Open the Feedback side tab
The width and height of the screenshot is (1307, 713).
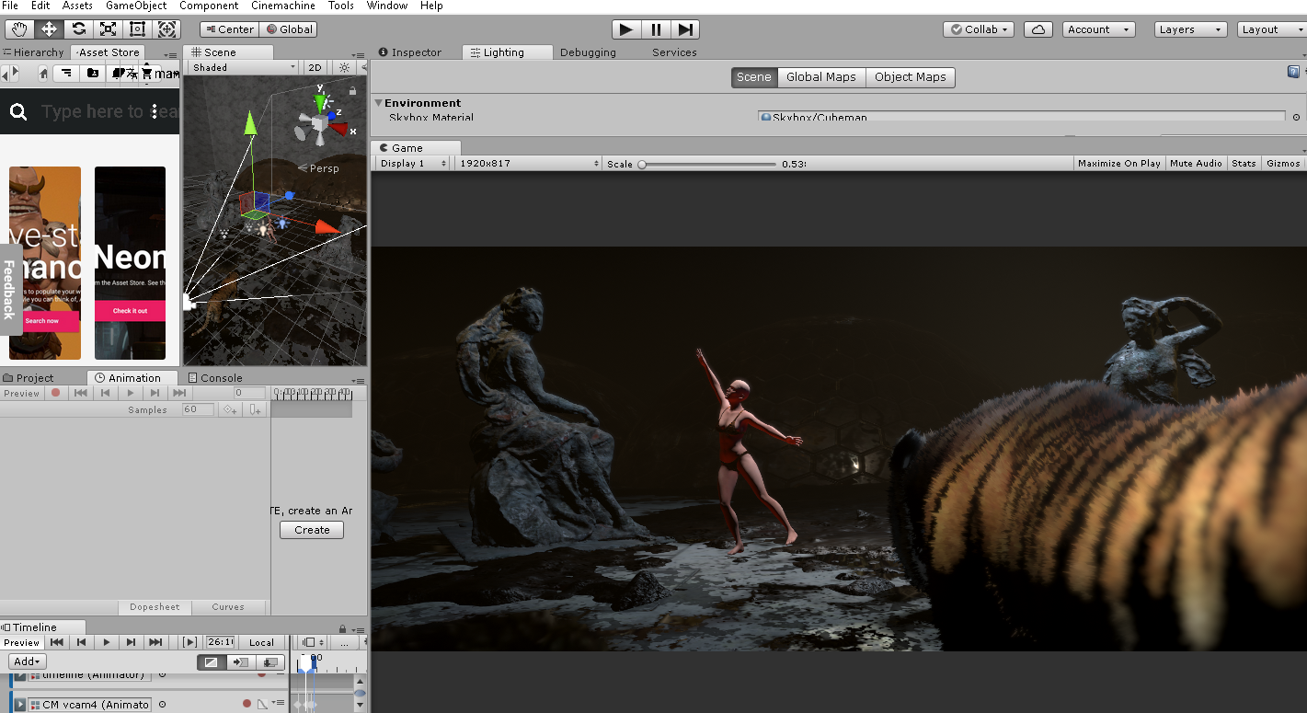point(9,290)
